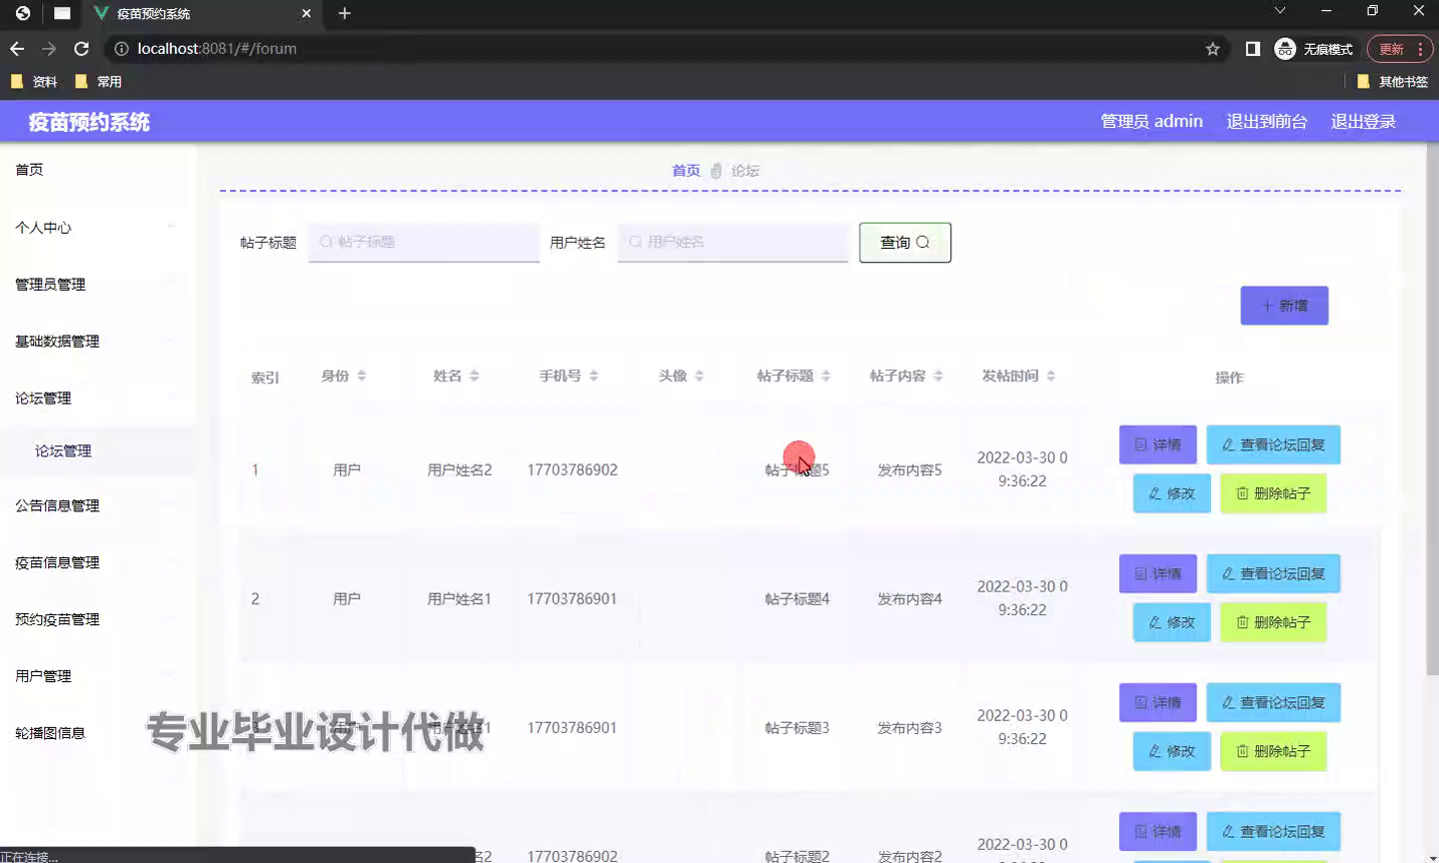The image size is (1439, 863).
Task: Sort table by 头像 column
Action: [700, 376]
